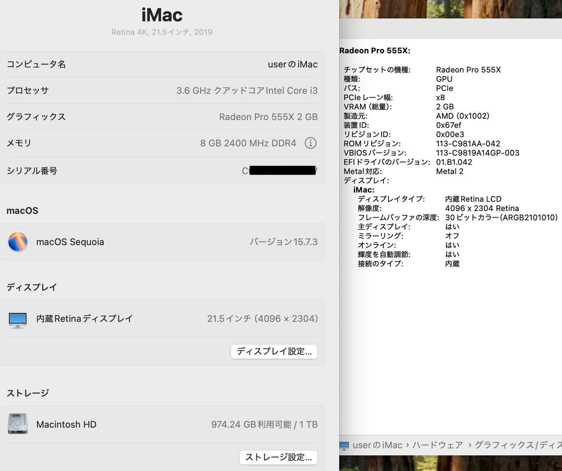
Task: Click ミラーリング value 'オフ'
Action: tap(452, 236)
